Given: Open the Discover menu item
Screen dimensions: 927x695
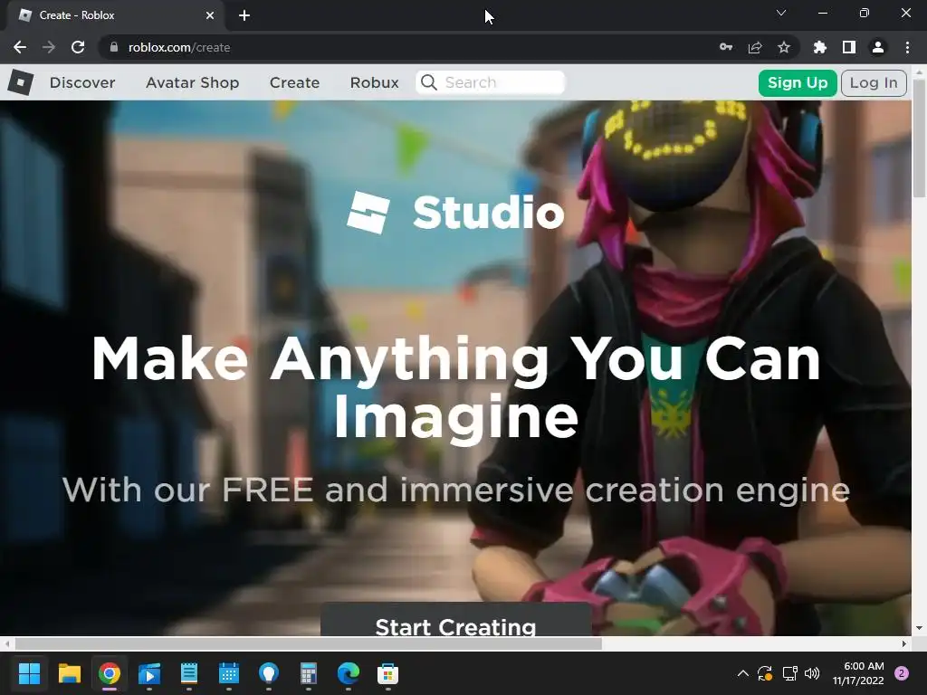Looking at the screenshot, I should [x=82, y=82].
